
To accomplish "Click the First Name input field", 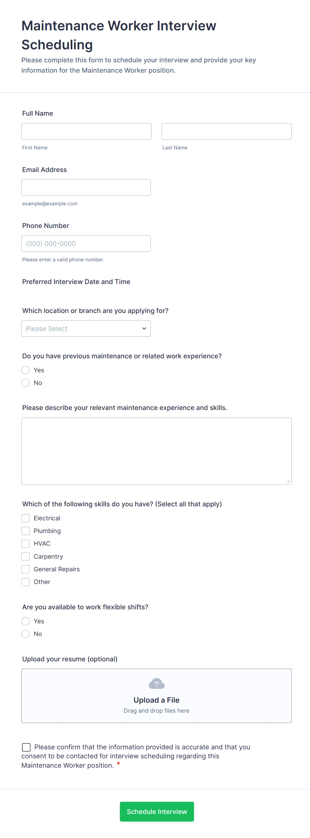I will pyautogui.click(x=86, y=131).
